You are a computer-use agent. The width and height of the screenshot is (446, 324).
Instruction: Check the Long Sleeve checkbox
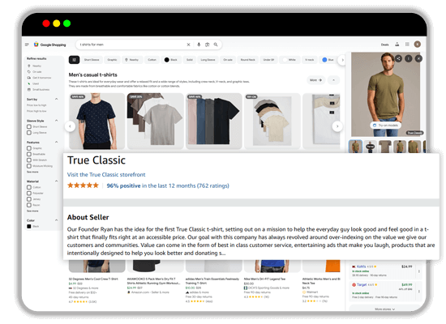pyautogui.click(x=29, y=133)
